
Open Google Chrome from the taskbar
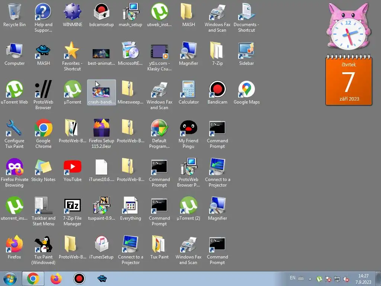click(33, 279)
